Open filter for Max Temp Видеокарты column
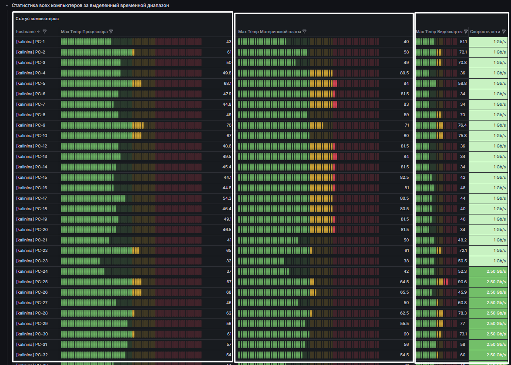Viewport: 511px width, 365px height. pos(466,32)
